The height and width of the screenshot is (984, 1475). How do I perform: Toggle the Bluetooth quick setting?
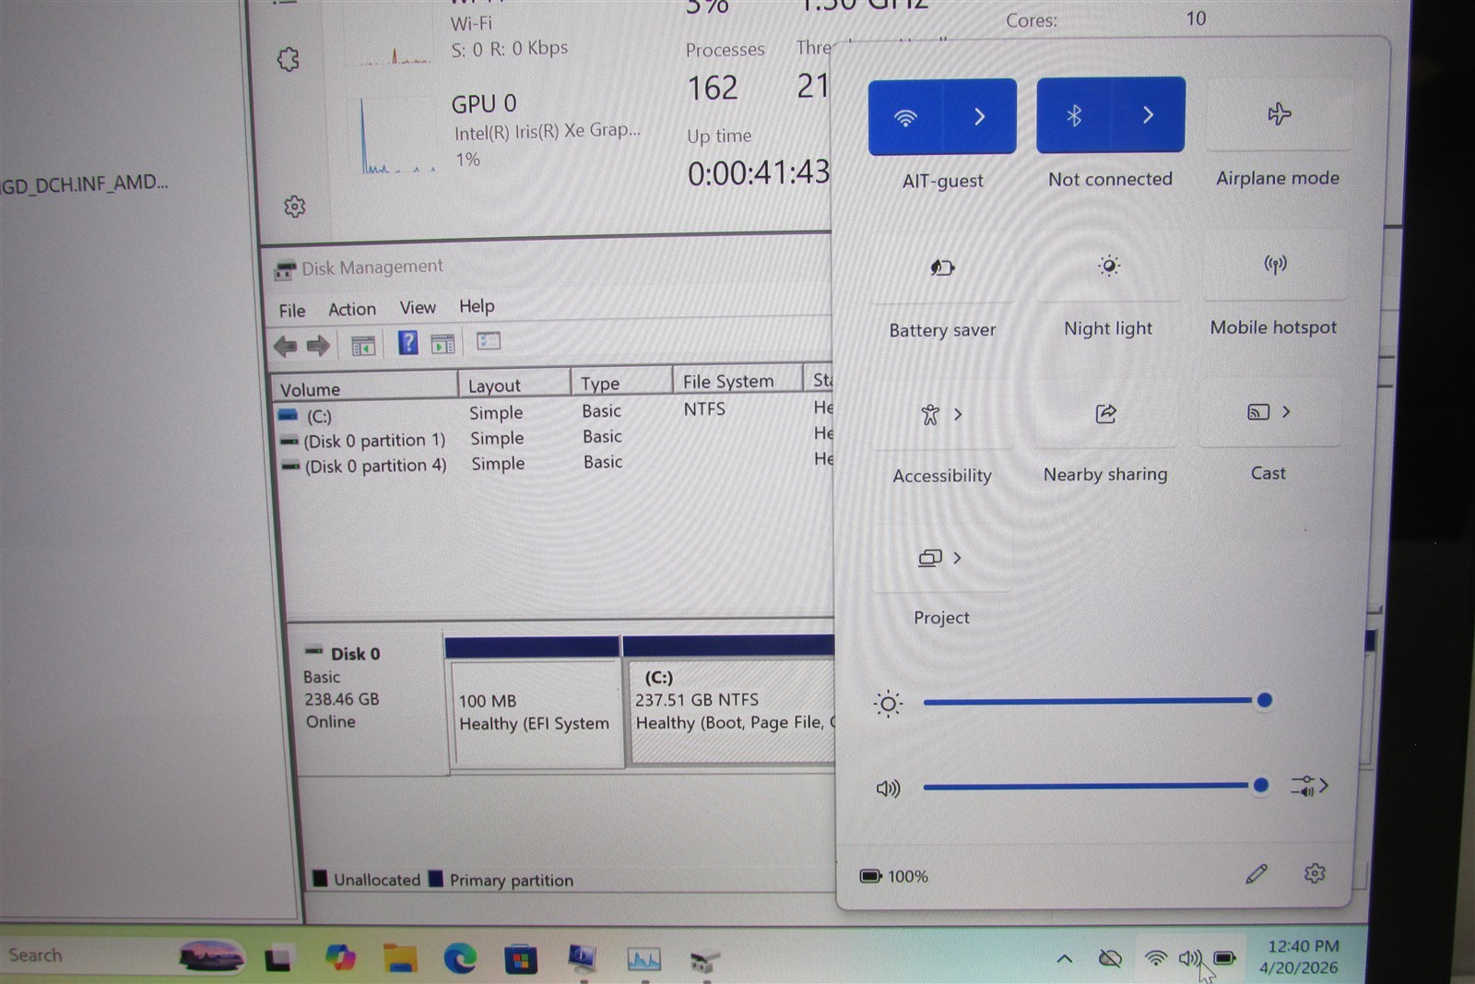pyautogui.click(x=1073, y=115)
